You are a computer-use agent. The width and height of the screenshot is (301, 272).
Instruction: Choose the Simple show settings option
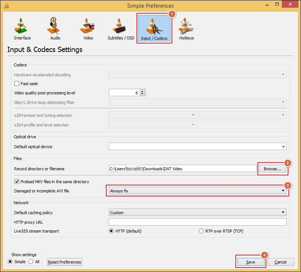coord(10,262)
